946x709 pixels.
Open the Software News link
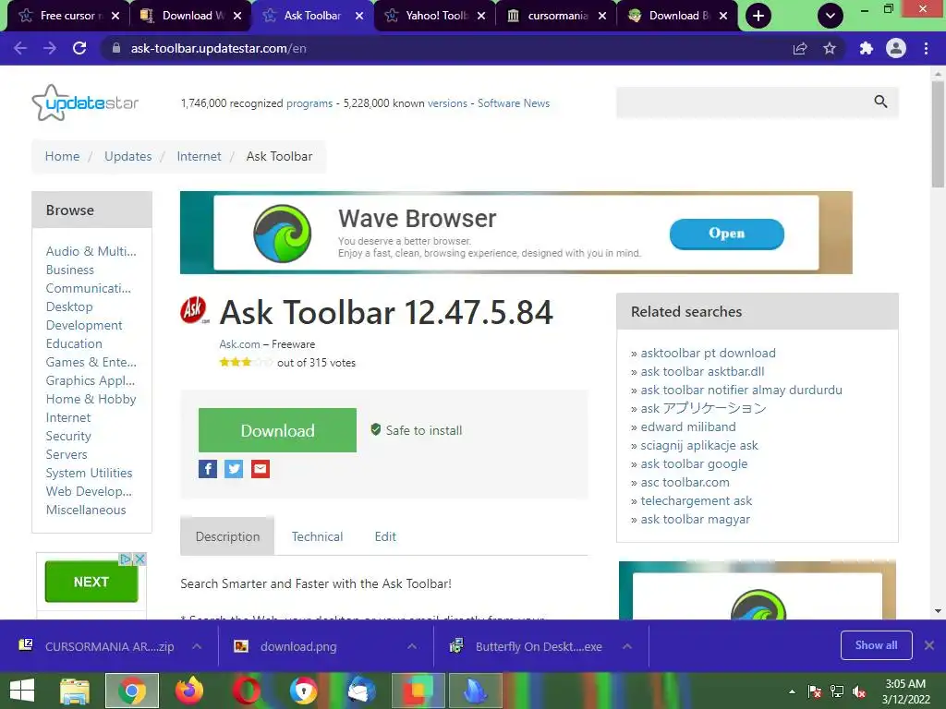(x=514, y=103)
